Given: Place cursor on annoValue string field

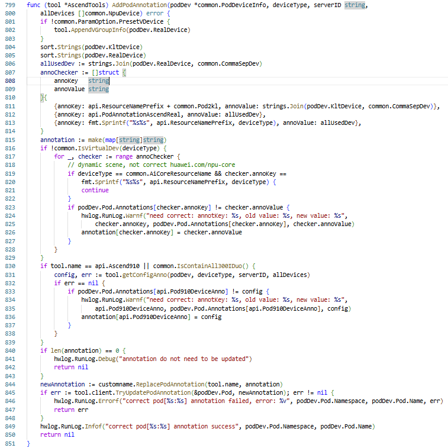Looking at the screenshot, I should coord(82,89).
